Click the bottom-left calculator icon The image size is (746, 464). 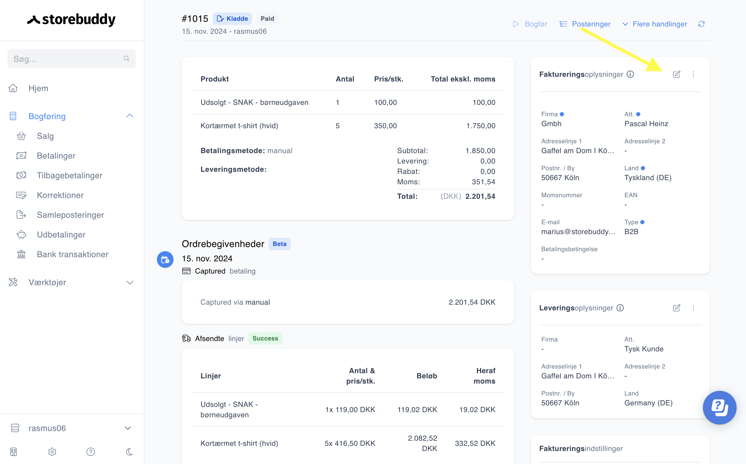[x=14, y=452]
